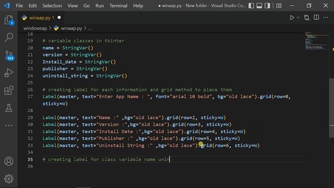Viewport: 334px width, 188px height.
Task: Click 'Install_date' variable on line 22
Action: pos(59,62)
